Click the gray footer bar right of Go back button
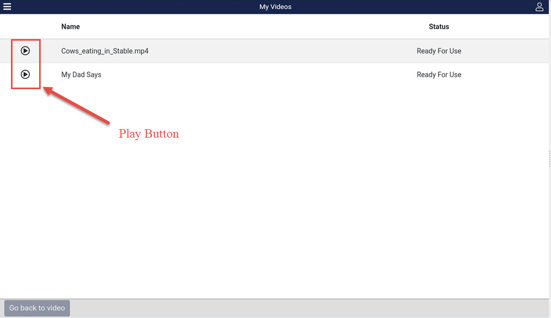This screenshot has height=318, width=551. [313, 308]
